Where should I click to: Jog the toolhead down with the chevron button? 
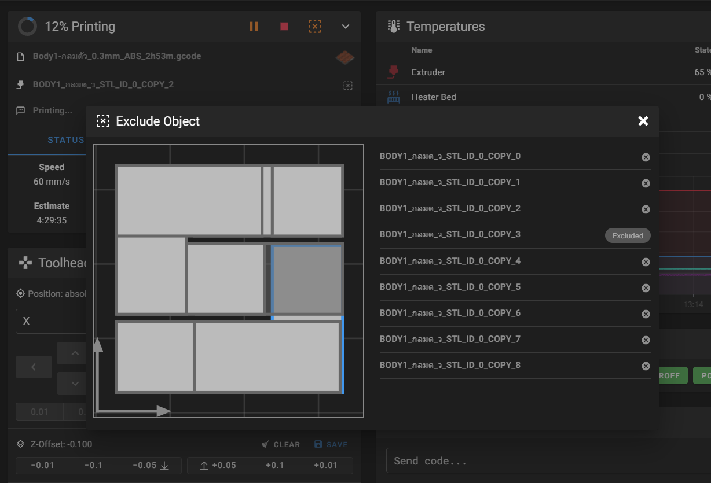[75, 383]
